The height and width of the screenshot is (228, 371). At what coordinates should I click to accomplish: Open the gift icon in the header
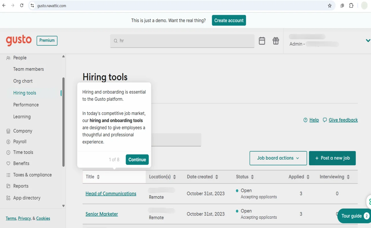point(276,41)
